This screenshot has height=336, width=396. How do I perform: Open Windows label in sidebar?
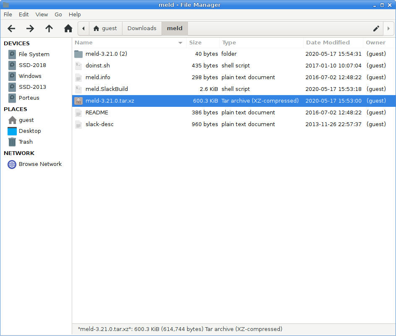(30, 76)
